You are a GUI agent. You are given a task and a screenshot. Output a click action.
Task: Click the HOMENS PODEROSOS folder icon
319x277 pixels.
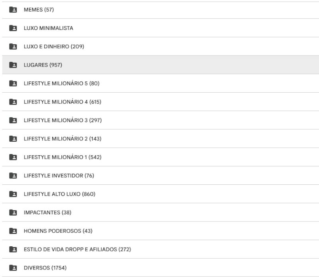pos(13,231)
